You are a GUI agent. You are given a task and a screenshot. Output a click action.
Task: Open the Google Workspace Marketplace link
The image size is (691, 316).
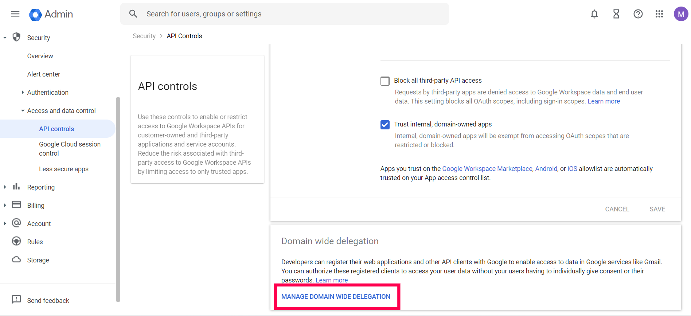pos(487,169)
